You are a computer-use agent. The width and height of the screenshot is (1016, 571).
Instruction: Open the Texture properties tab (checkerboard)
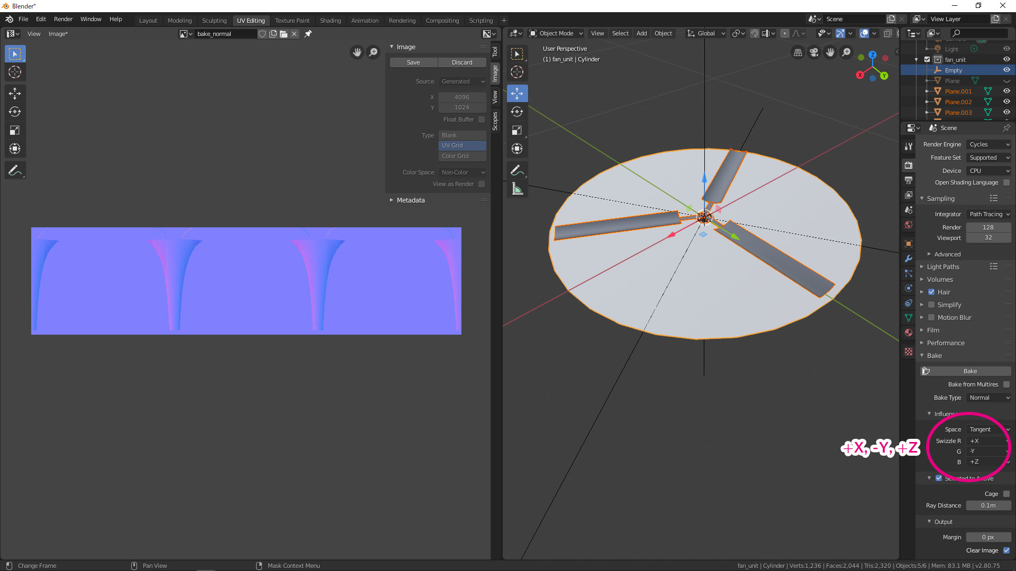(x=909, y=352)
